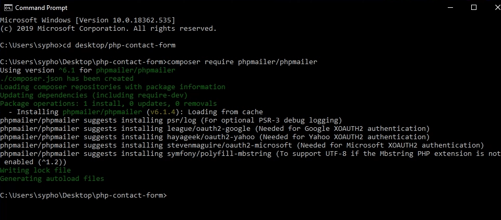
Task: Maximize the Command Prompt window
Action: [474, 7]
